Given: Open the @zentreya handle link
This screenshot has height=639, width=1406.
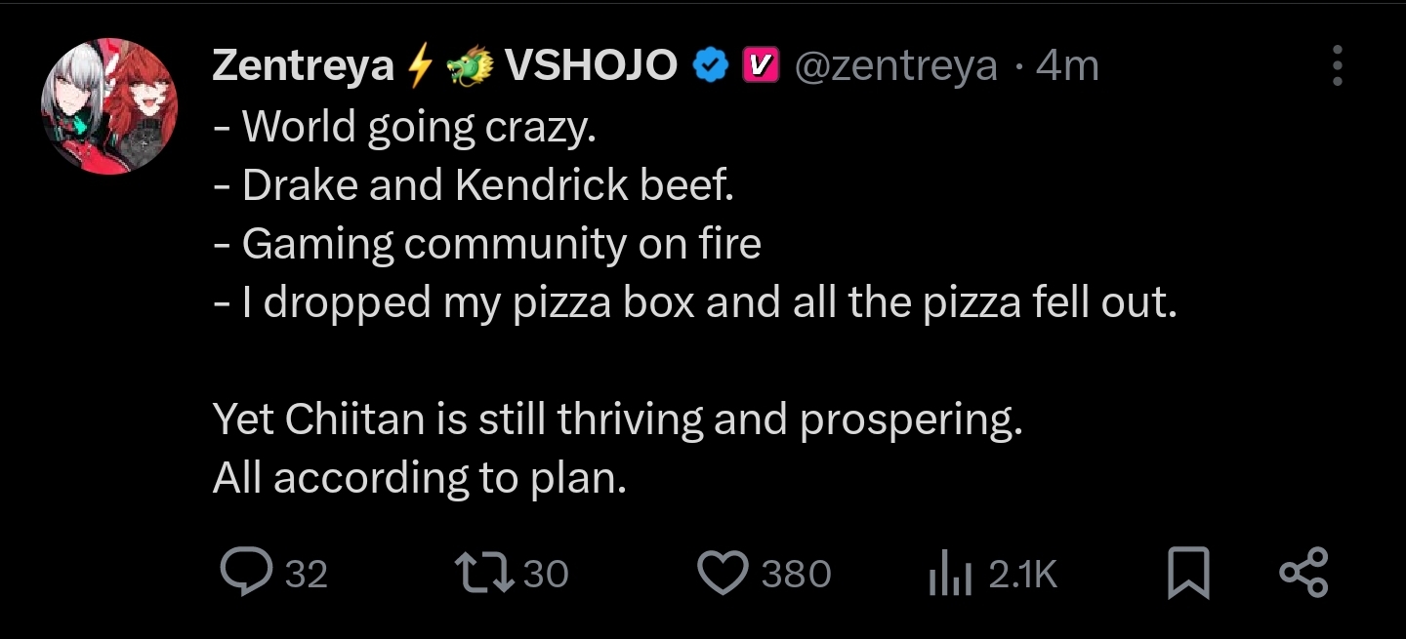Looking at the screenshot, I should coord(896,66).
